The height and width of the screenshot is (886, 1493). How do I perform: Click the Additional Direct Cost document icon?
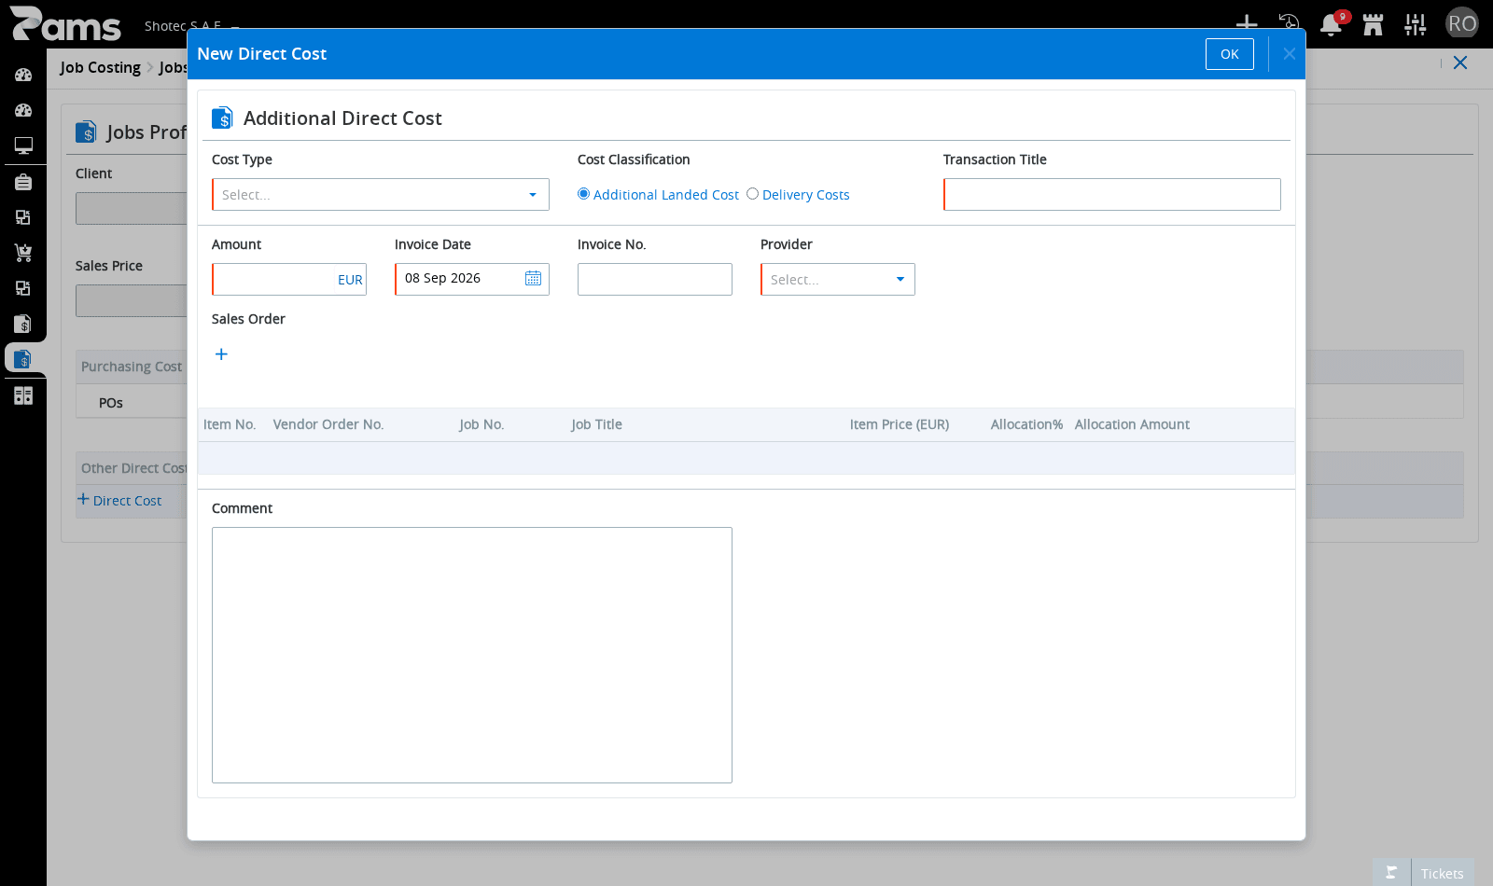(x=222, y=118)
